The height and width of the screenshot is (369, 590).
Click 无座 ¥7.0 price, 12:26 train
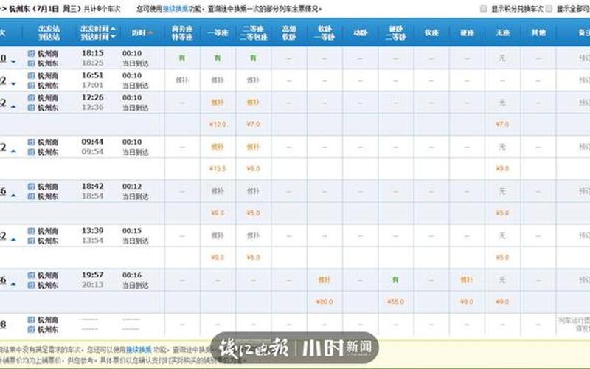[502, 124]
